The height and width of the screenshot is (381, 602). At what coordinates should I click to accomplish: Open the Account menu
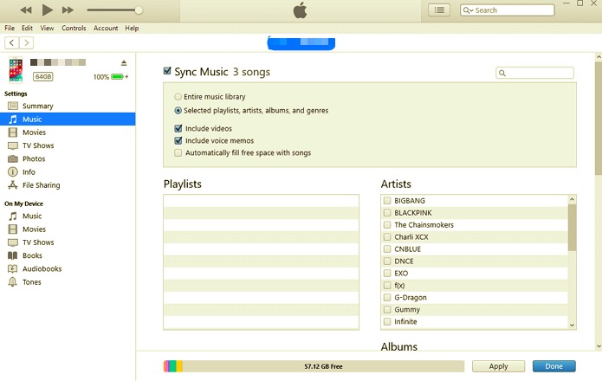106,28
